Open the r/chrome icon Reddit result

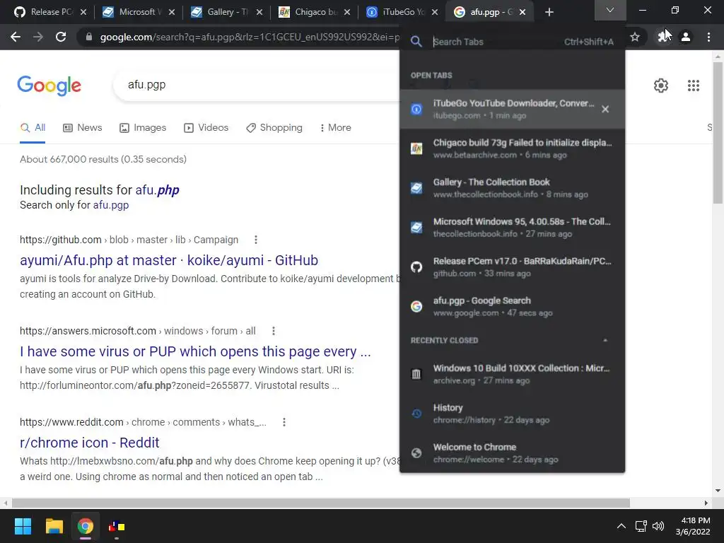[x=90, y=443]
